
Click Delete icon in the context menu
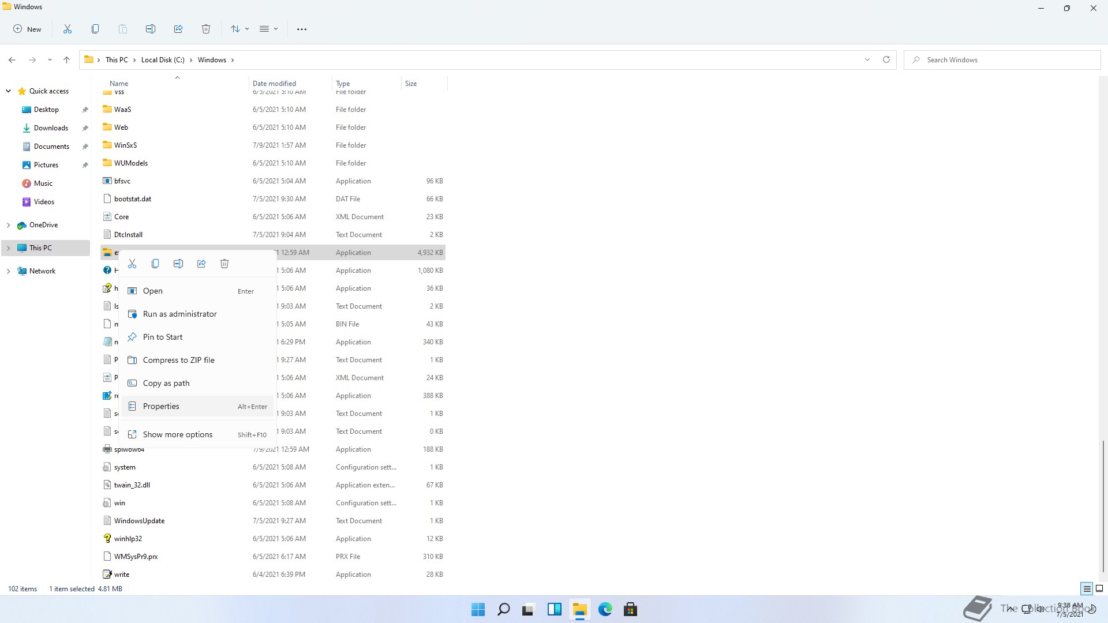pos(224,264)
